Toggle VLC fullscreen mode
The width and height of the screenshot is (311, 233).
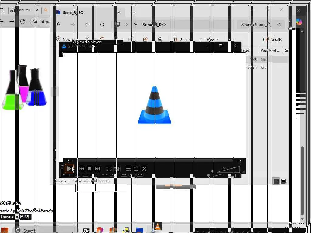click(x=109, y=169)
